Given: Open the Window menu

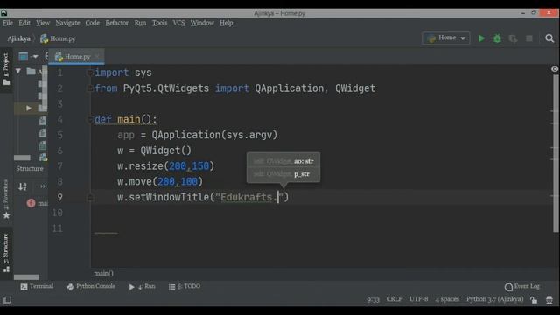Looking at the screenshot, I should tap(202, 23).
